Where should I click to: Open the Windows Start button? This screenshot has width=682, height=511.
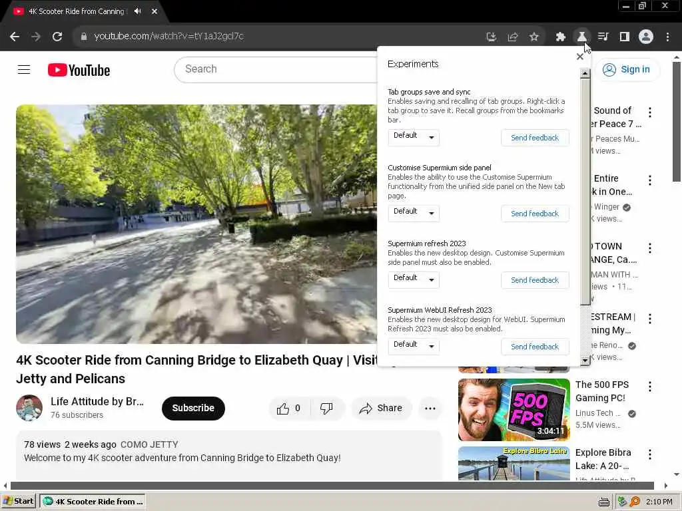click(18, 501)
